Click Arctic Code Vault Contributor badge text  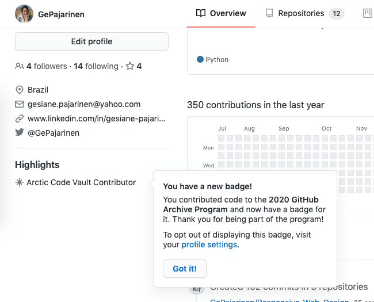tap(81, 182)
